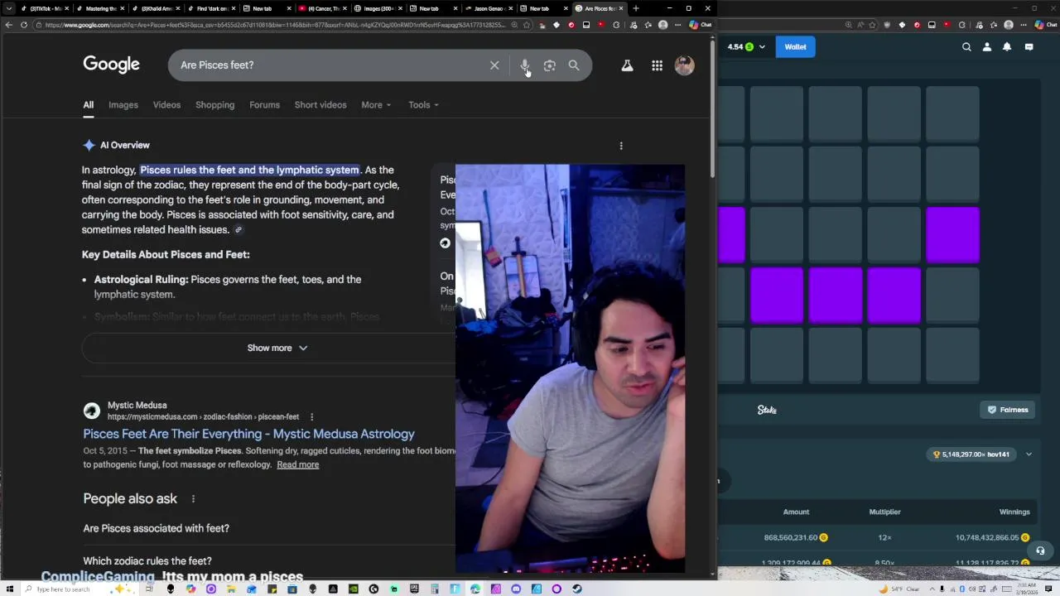Submit search with magnifier icon
The image size is (1060, 596).
(574, 65)
